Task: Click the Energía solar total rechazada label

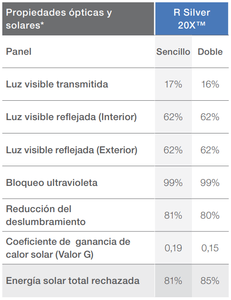Action: point(73,281)
